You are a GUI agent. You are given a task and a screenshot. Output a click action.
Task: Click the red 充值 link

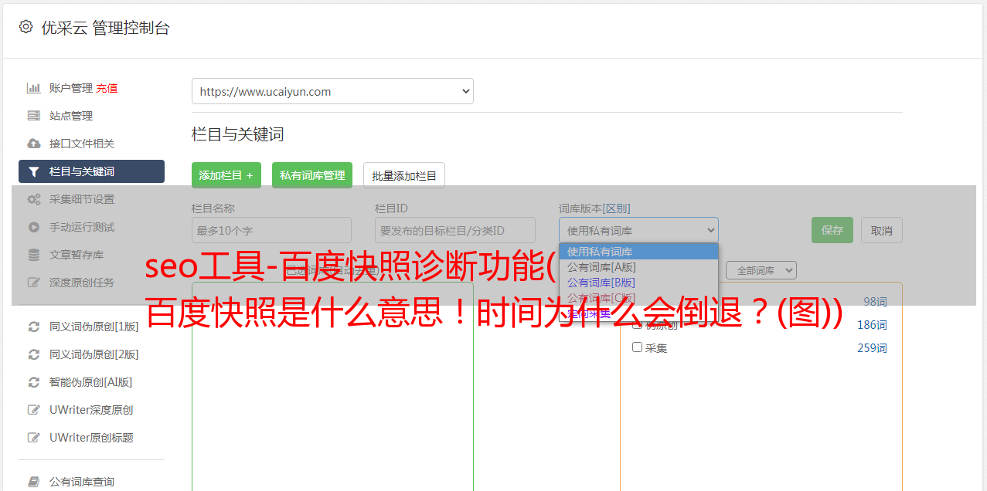pos(107,88)
